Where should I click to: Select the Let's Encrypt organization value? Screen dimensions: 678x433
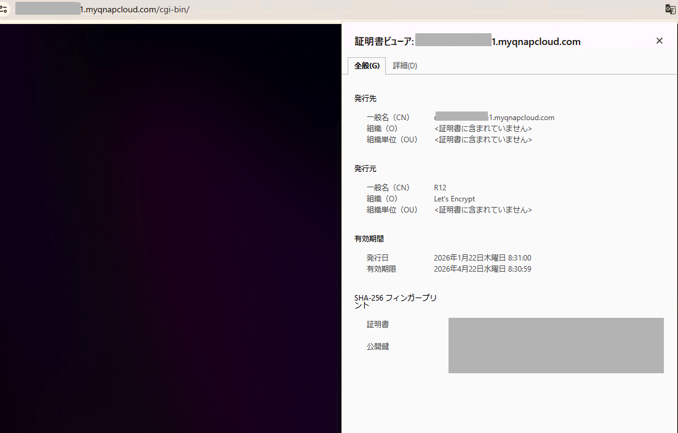pos(454,199)
